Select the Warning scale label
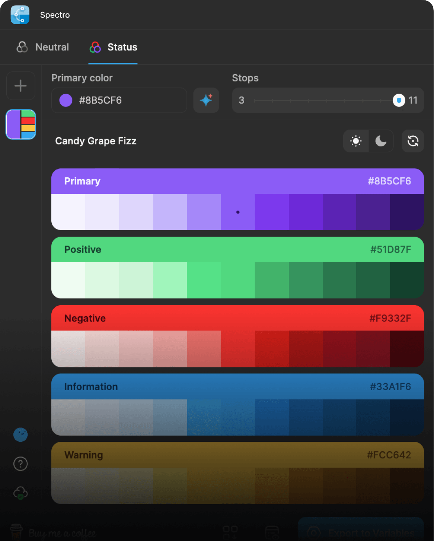The width and height of the screenshot is (434, 541). pyautogui.click(x=84, y=455)
